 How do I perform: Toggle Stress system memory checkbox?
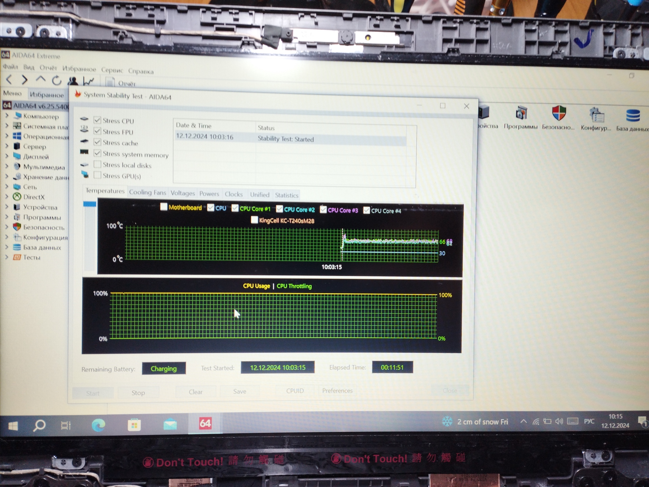point(97,153)
